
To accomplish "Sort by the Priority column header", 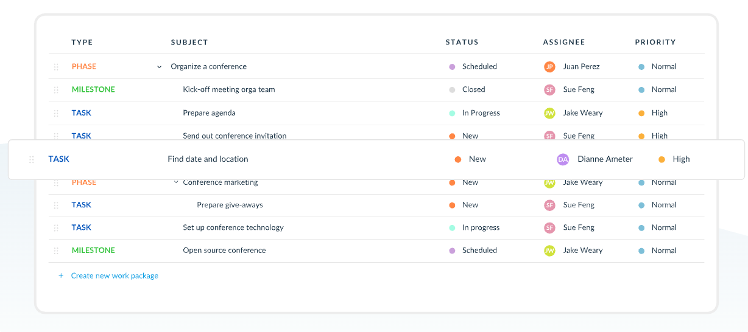I will click(655, 43).
